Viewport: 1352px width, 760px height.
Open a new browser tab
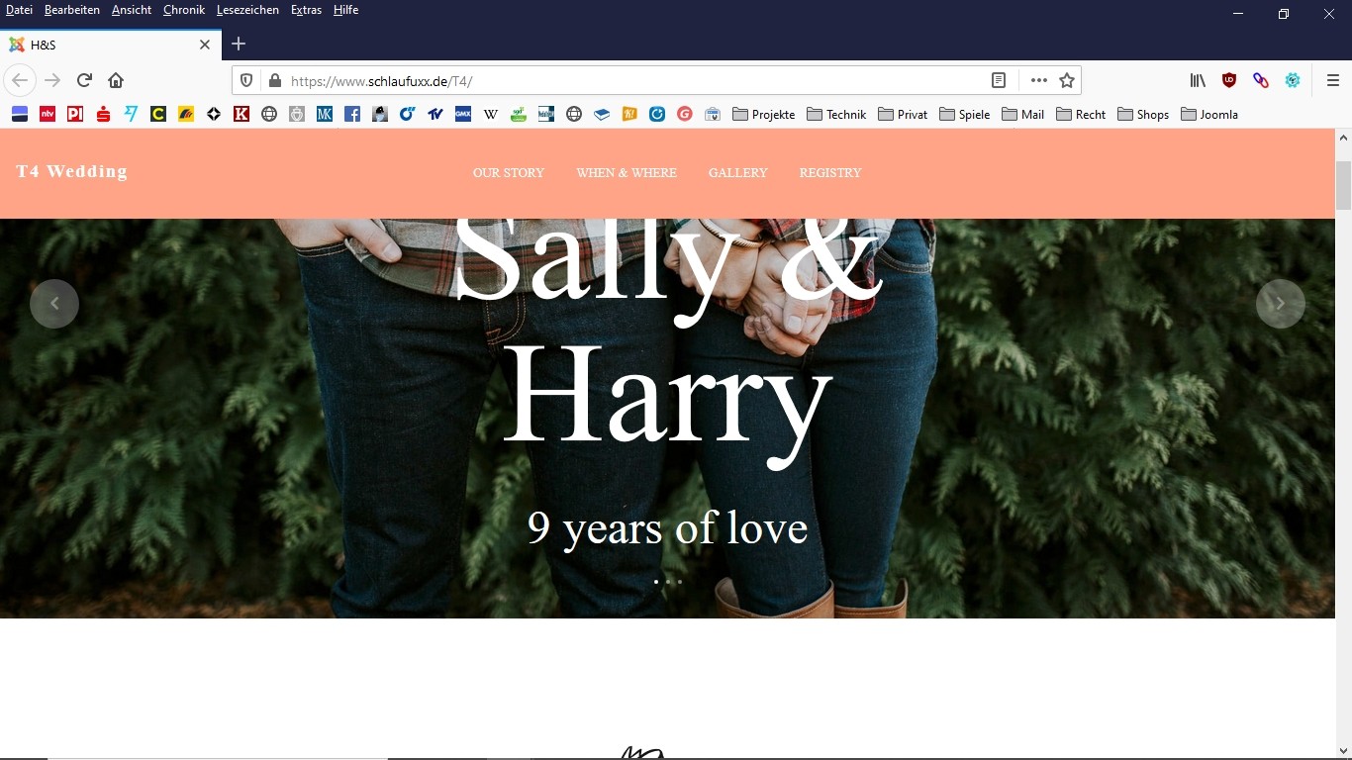(x=239, y=44)
